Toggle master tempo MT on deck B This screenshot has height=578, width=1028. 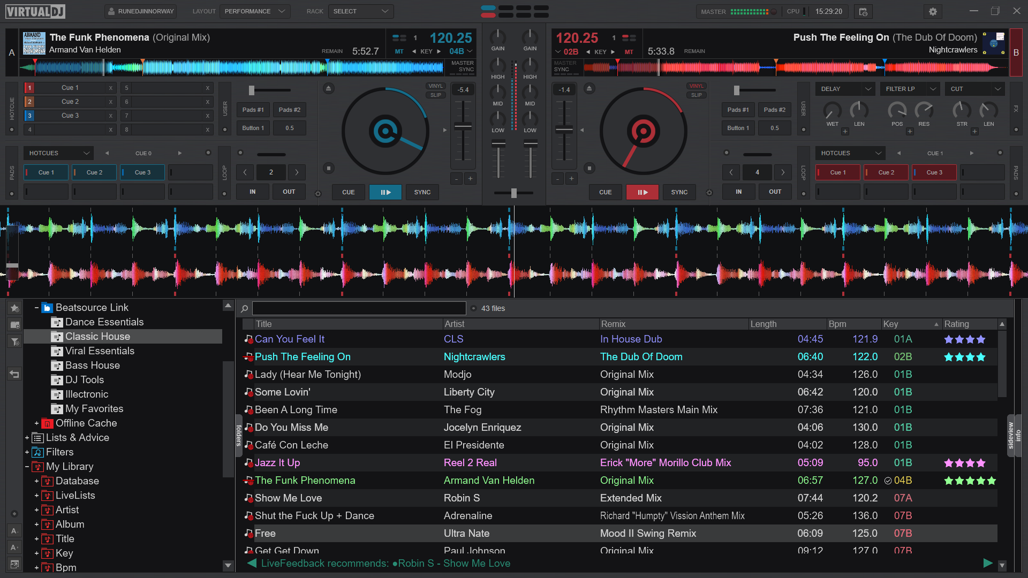[x=629, y=52]
